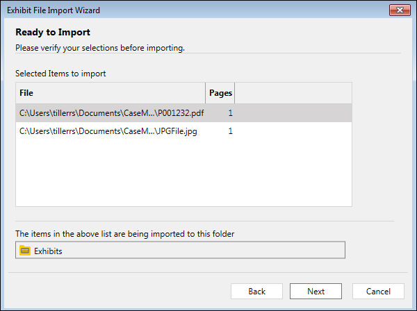Sort by the File column header
This screenshot has width=417, height=311.
pos(111,93)
